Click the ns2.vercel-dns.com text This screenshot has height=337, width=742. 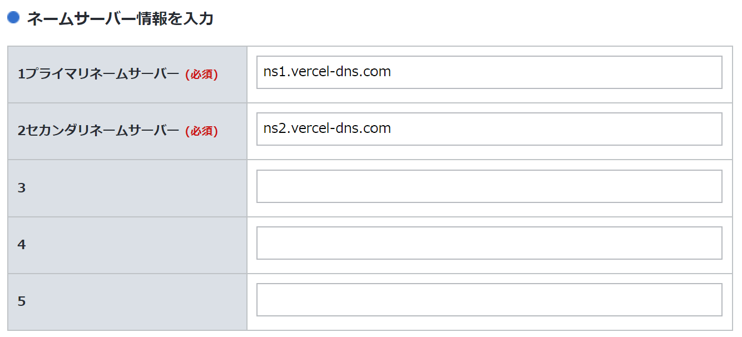click(x=327, y=128)
